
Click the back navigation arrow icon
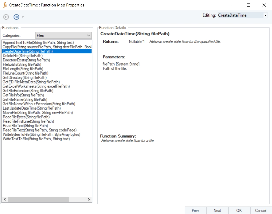pyautogui.click(x=6, y=17)
